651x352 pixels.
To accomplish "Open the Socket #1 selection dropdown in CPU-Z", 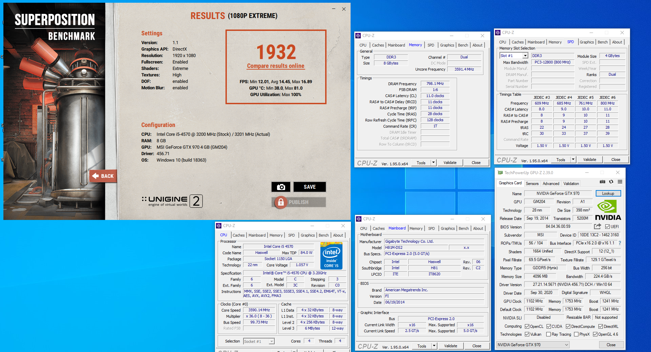I will tap(259, 341).
